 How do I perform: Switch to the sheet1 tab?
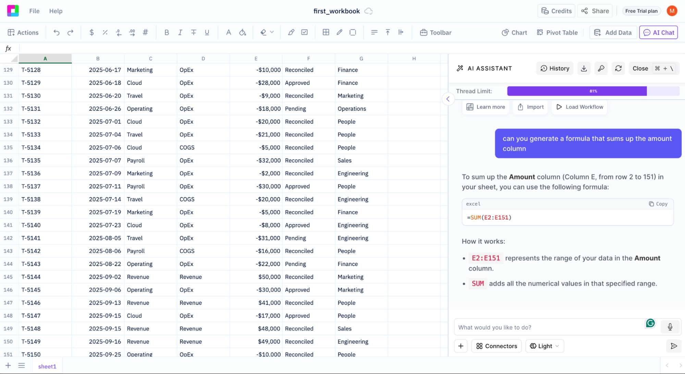click(x=47, y=366)
